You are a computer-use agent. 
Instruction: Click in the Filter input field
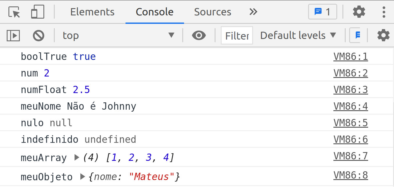[237, 35]
